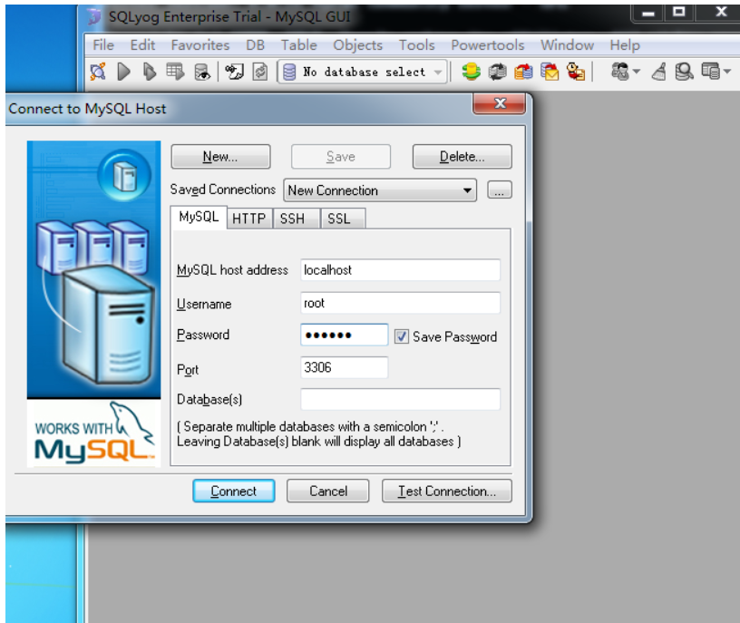Open the DB menu
Viewport: 740px width, 623px height.
tap(256, 45)
